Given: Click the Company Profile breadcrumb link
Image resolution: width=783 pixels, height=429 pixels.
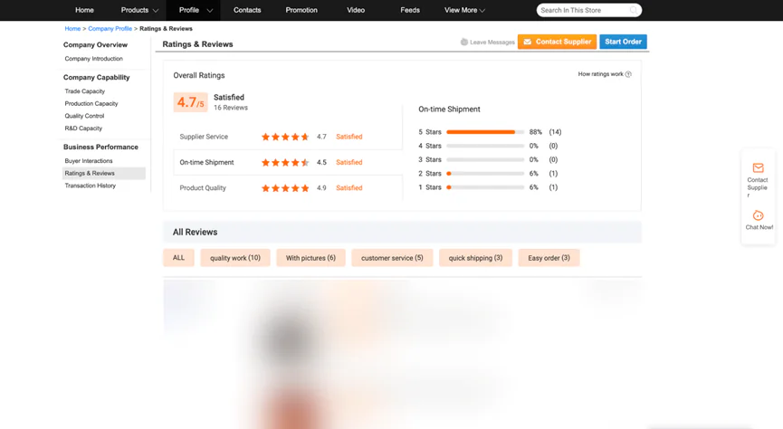Looking at the screenshot, I should (x=110, y=28).
